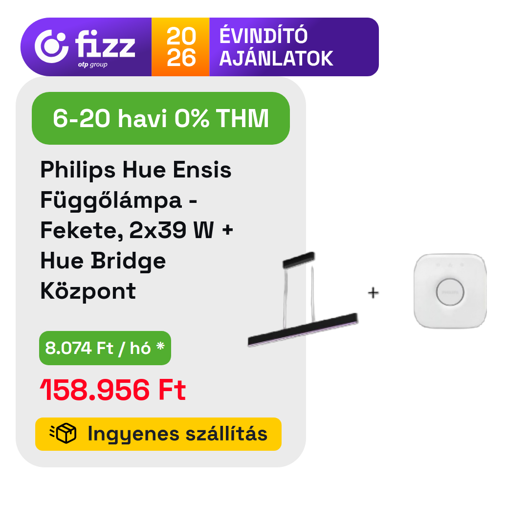This screenshot has height=528, width=528.
Task: Open the Philips Hue Ensis product title
Action: (x=136, y=170)
